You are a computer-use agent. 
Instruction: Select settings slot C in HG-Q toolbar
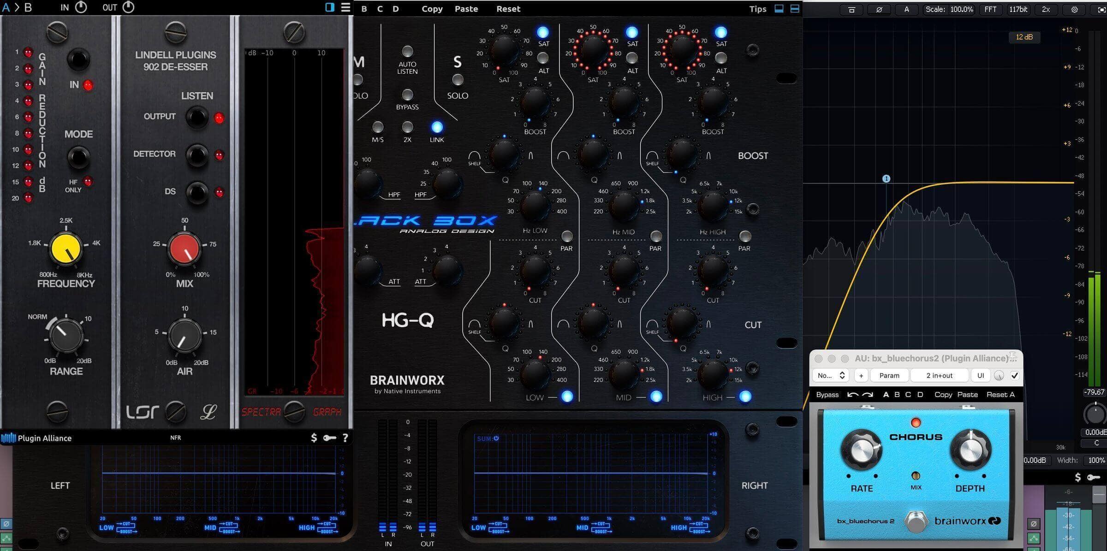(380, 9)
